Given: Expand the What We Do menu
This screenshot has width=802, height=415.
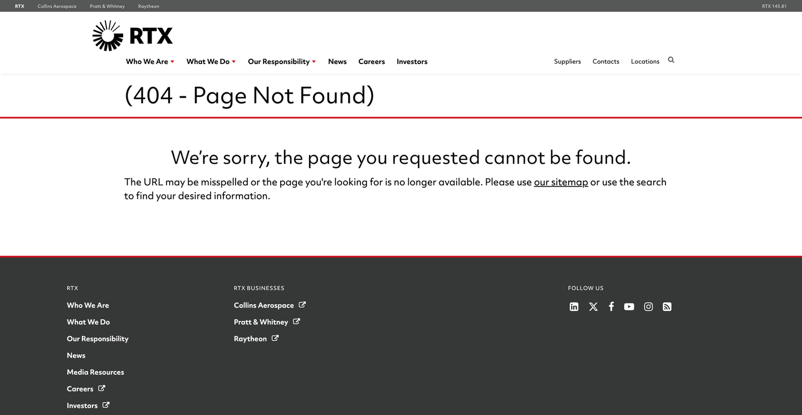Looking at the screenshot, I should 211,62.
